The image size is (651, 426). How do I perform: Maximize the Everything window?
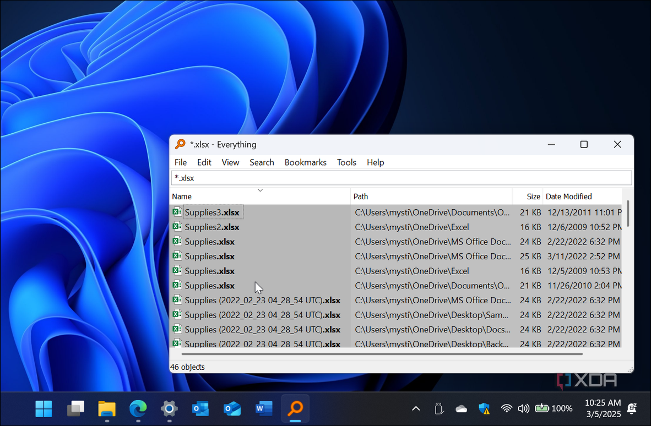(584, 144)
